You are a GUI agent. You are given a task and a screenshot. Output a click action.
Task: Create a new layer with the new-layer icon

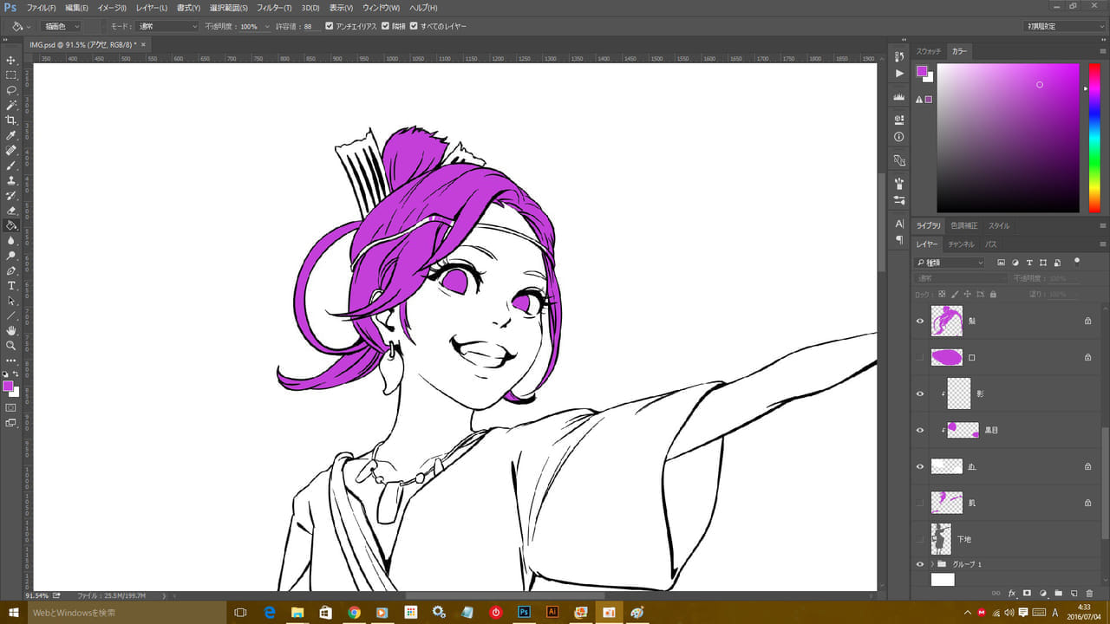1074,594
